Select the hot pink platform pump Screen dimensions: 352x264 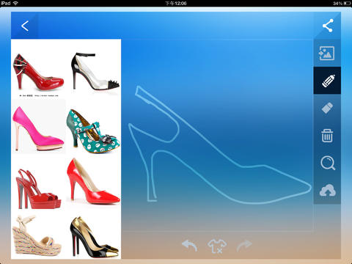38,128
